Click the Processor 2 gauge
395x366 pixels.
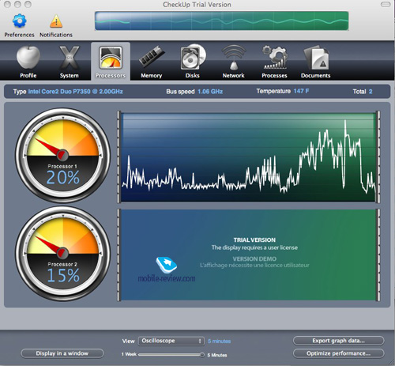click(x=62, y=254)
